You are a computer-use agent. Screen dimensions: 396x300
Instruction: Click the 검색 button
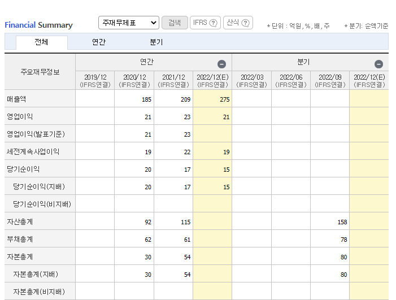(175, 23)
